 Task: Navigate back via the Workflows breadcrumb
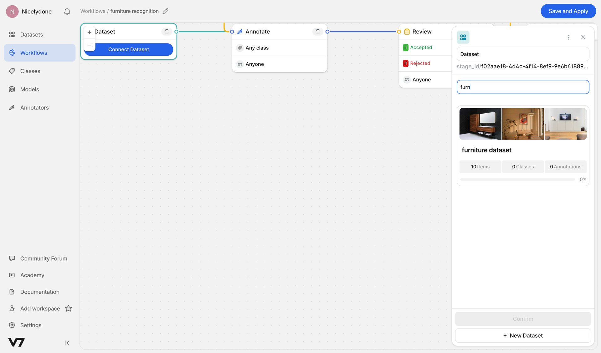(93, 11)
